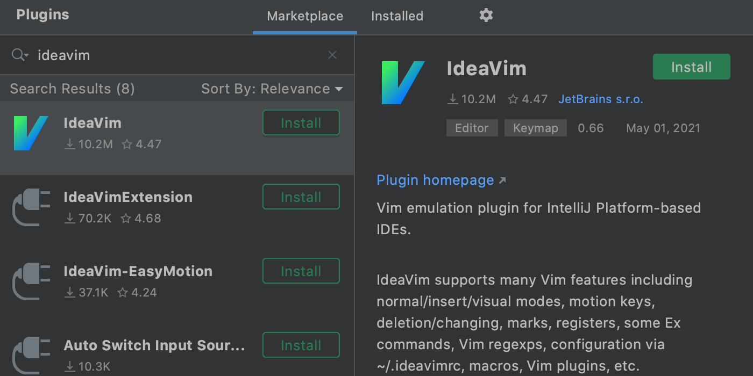
Task: Install IdeaVim from the results list
Action: 301,123
